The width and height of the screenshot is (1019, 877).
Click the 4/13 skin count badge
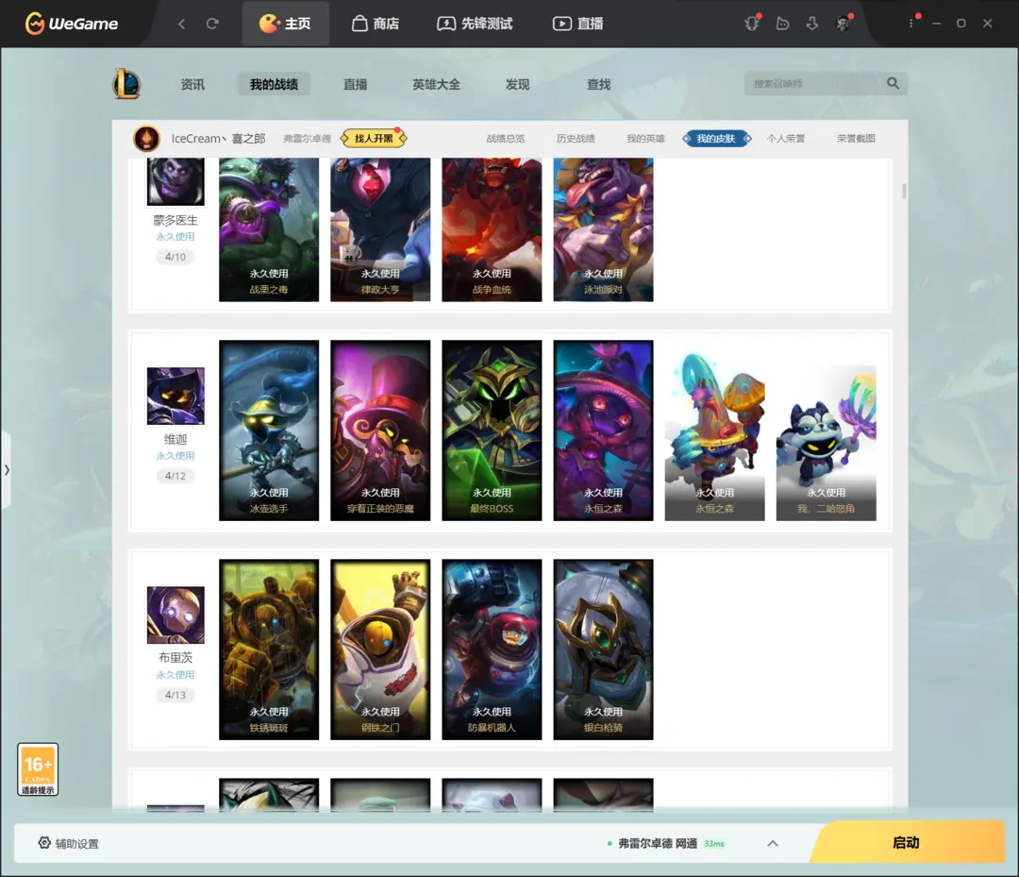pos(175,695)
